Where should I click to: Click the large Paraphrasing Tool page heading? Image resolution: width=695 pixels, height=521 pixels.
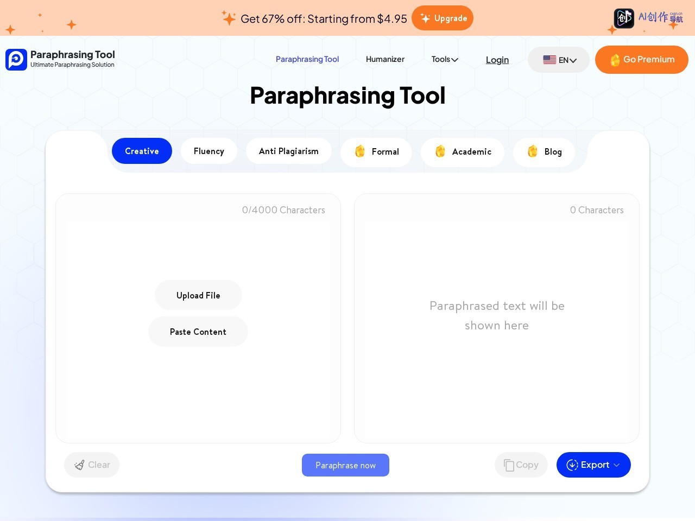347,96
